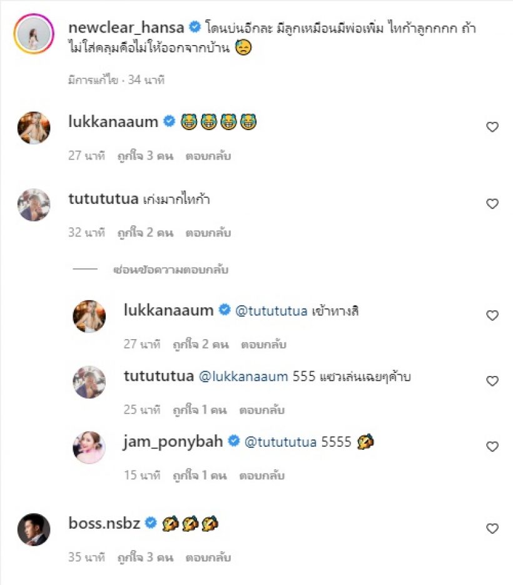This screenshot has width=513, height=585.
Task: Reply to boss.nsbz's comment
Action: [x=208, y=557]
